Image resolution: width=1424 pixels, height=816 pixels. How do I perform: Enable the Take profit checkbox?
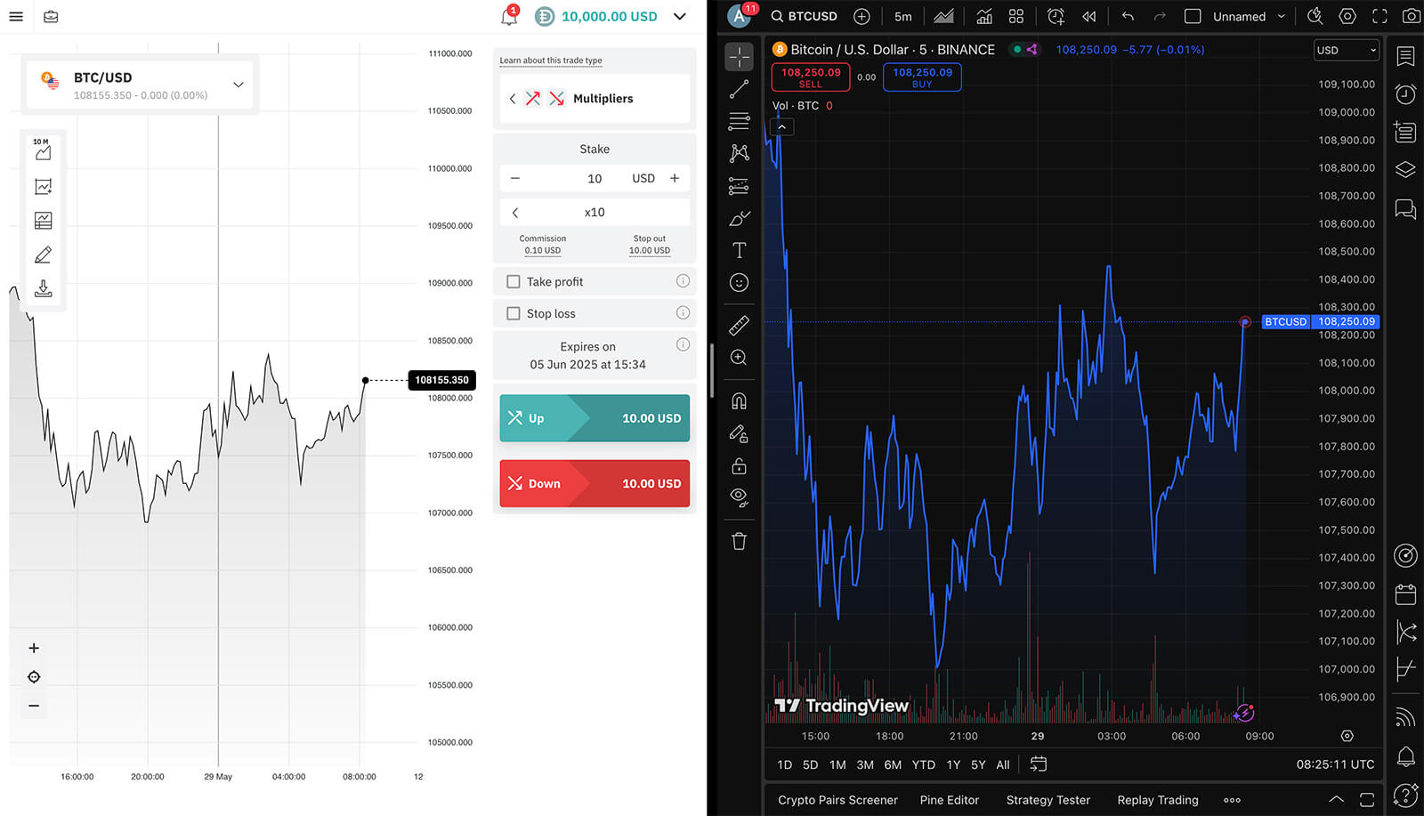514,282
